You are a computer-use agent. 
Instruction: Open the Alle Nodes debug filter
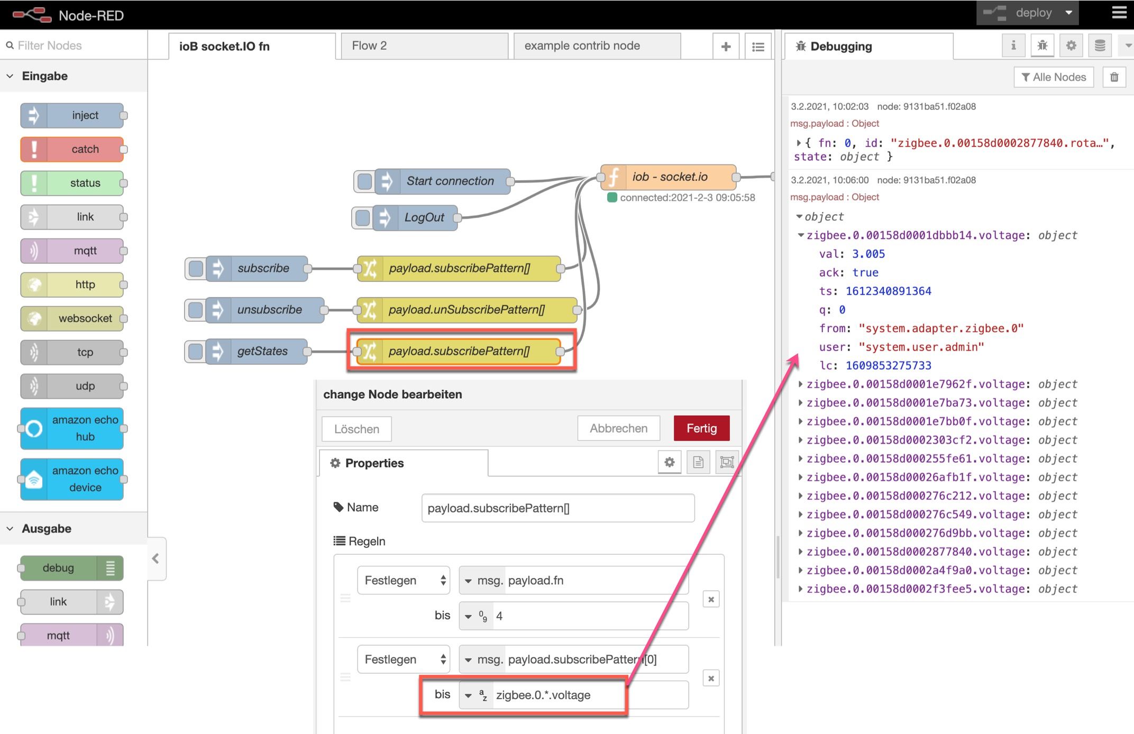pyautogui.click(x=1053, y=77)
